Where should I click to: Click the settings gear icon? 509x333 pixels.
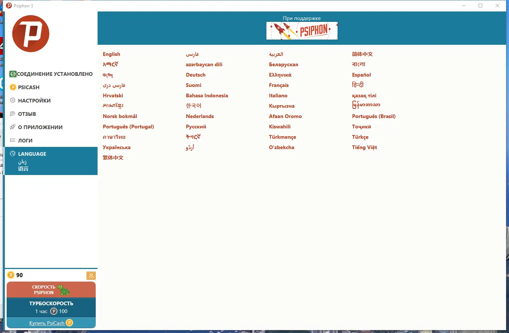(13, 100)
